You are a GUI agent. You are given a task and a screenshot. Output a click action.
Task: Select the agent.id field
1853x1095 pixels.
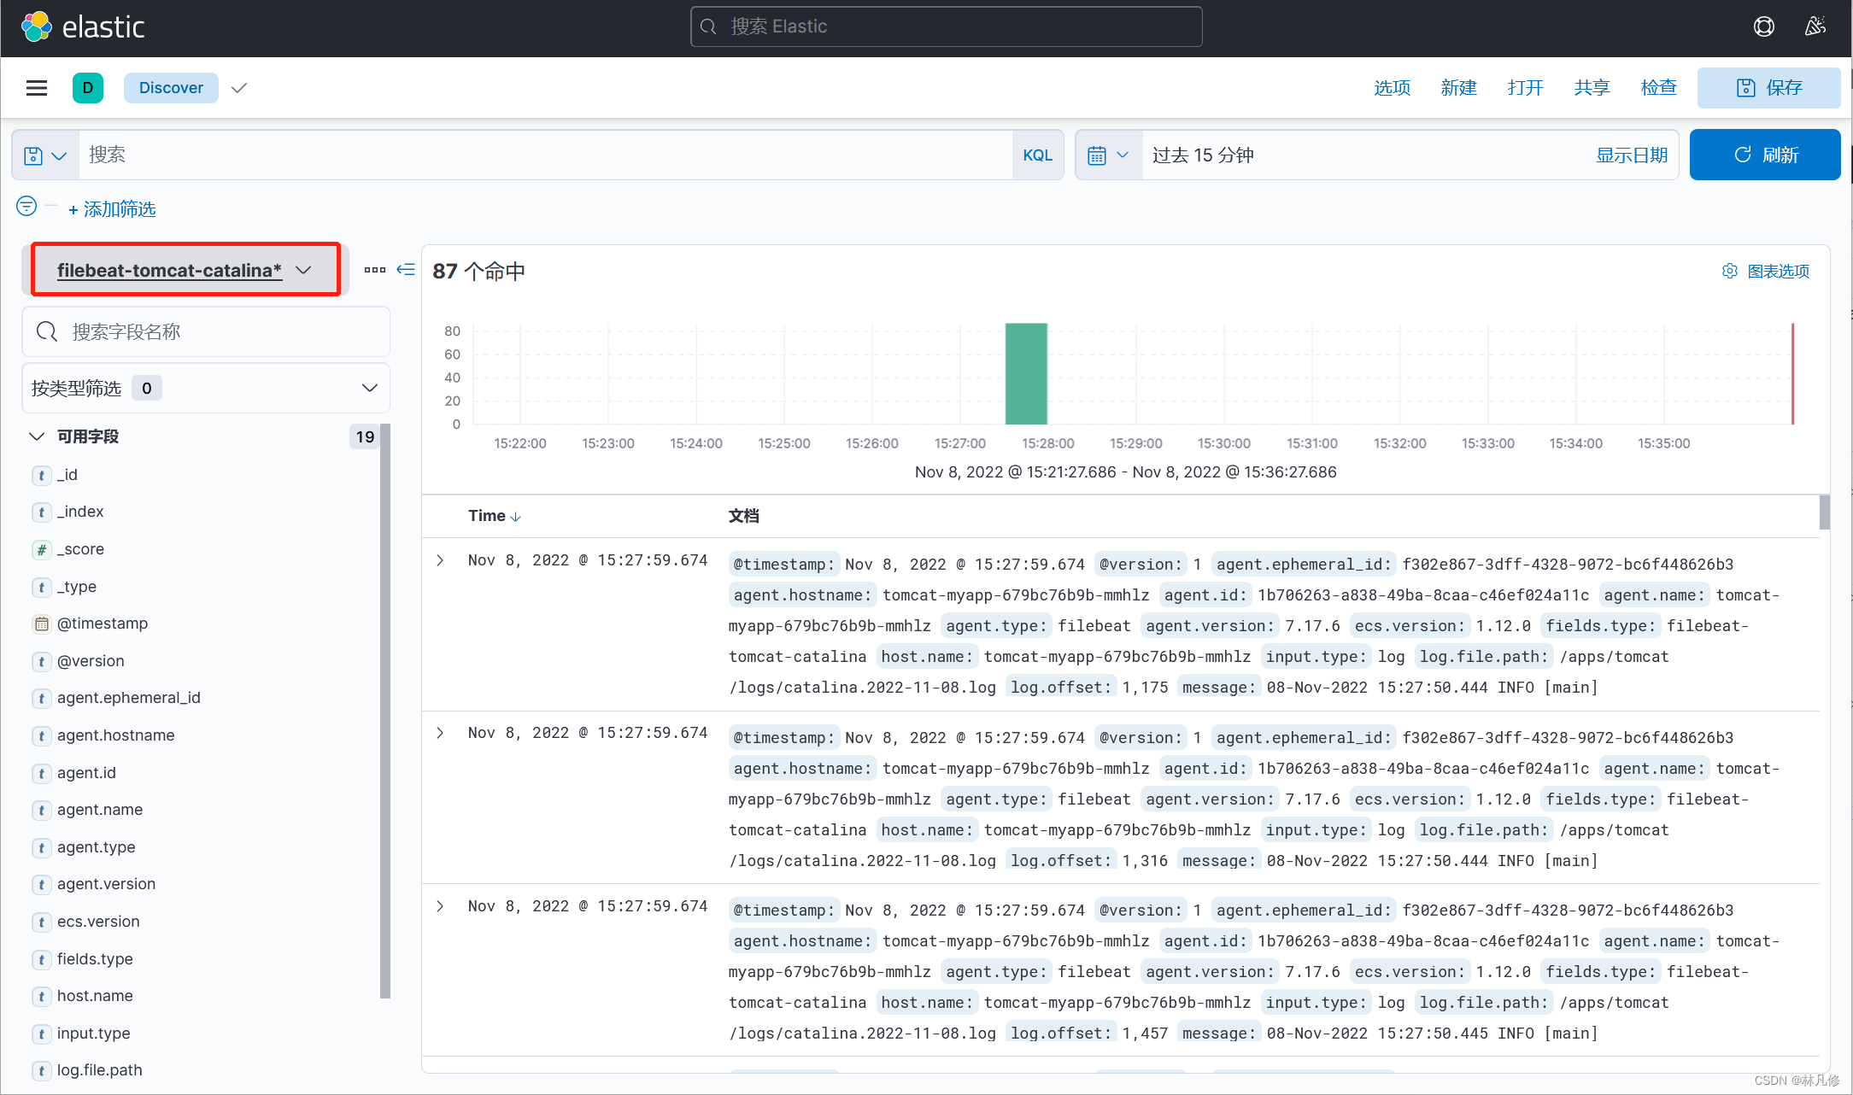(86, 773)
